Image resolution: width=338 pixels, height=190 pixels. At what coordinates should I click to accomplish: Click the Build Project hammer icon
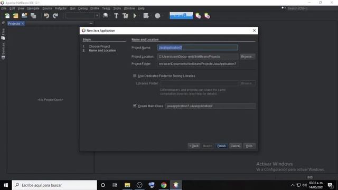click(116, 16)
